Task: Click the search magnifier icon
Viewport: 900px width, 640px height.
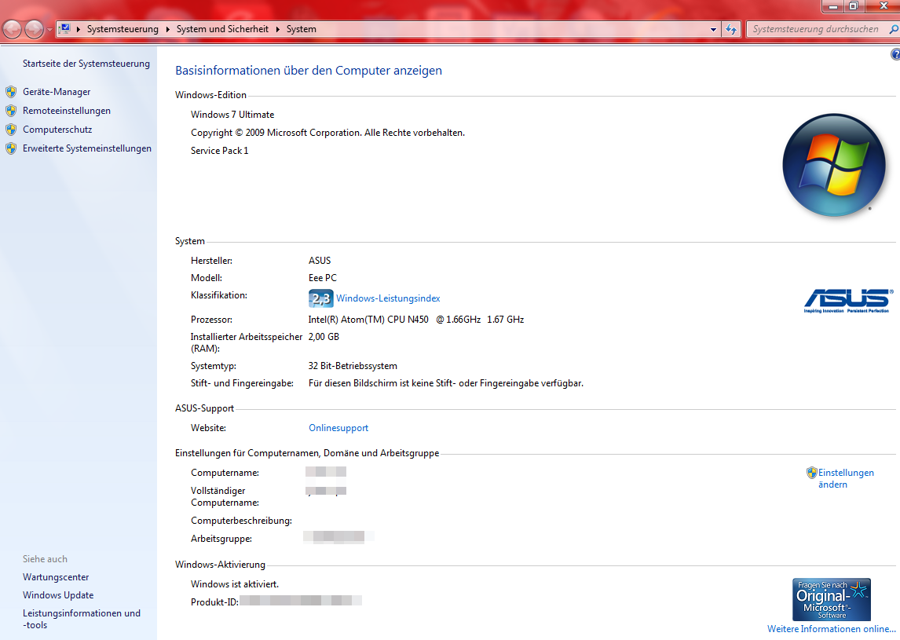Action: pos(894,29)
